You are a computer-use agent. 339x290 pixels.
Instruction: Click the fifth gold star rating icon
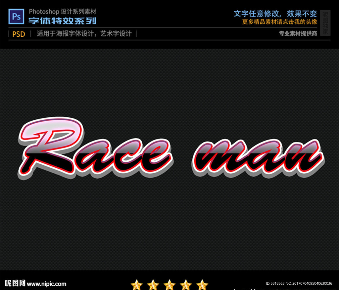202,285
